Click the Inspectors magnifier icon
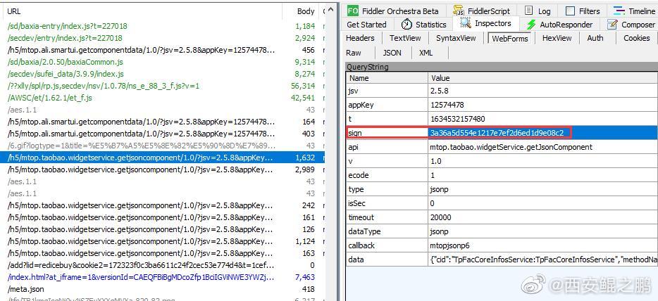The height and width of the screenshot is (301, 658). 465,23
